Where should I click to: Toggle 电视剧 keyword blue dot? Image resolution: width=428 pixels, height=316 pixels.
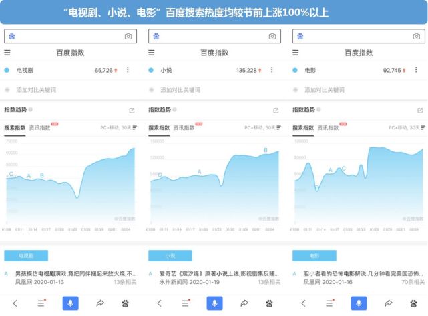7,71
